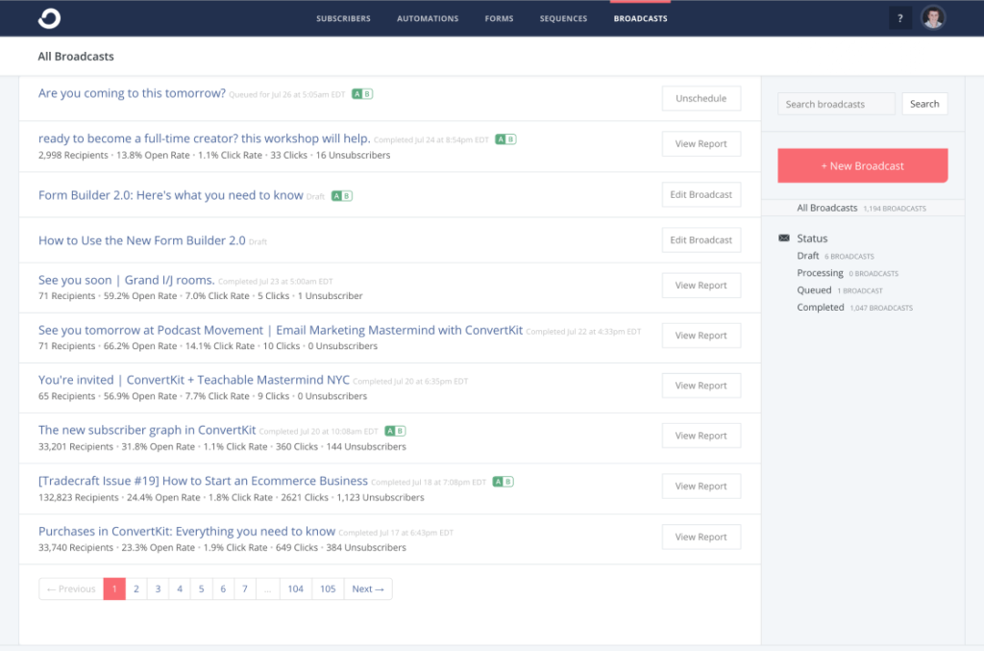This screenshot has width=984, height=651.
Task: Open the Sequences section
Action: tap(563, 17)
